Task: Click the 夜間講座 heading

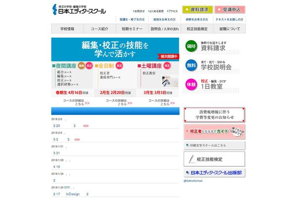Action: click(64, 66)
